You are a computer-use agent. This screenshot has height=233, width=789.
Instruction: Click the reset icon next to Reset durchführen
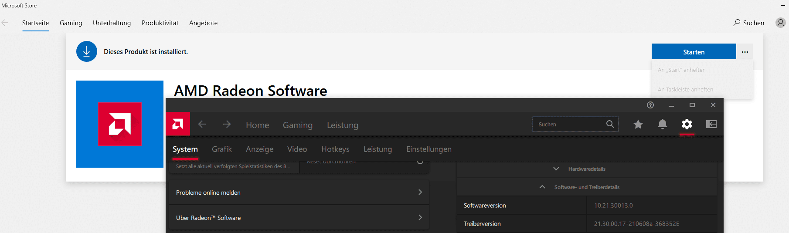coord(420,162)
